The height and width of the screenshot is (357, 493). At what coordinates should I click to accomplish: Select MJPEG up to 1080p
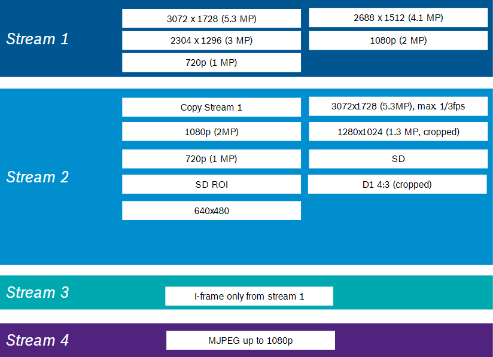[x=251, y=340]
